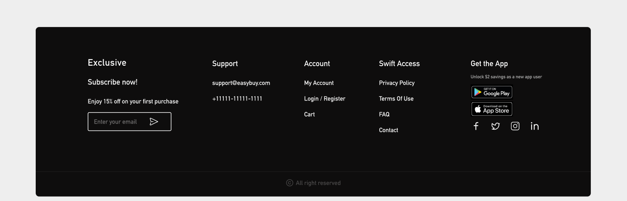The image size is (627, 201).
Task: Open the My Account link
Action: point(319,83)
